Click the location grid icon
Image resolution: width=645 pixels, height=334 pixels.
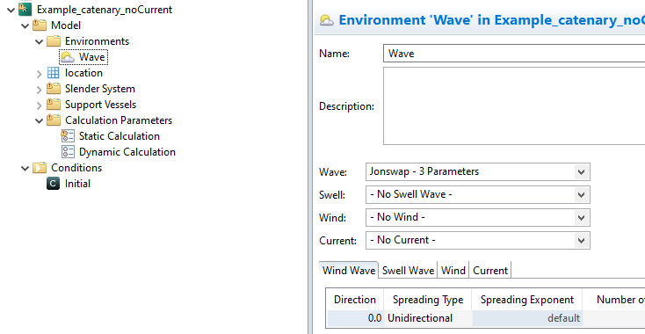[x=54, y=73]
